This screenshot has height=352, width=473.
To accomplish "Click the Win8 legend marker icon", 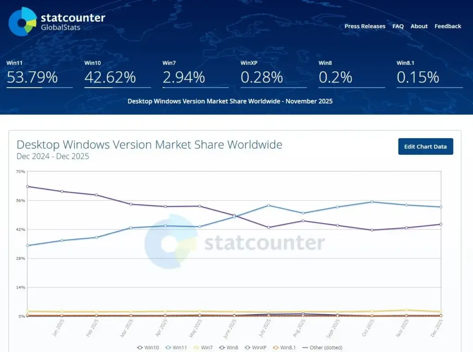I will click(222, 347).
